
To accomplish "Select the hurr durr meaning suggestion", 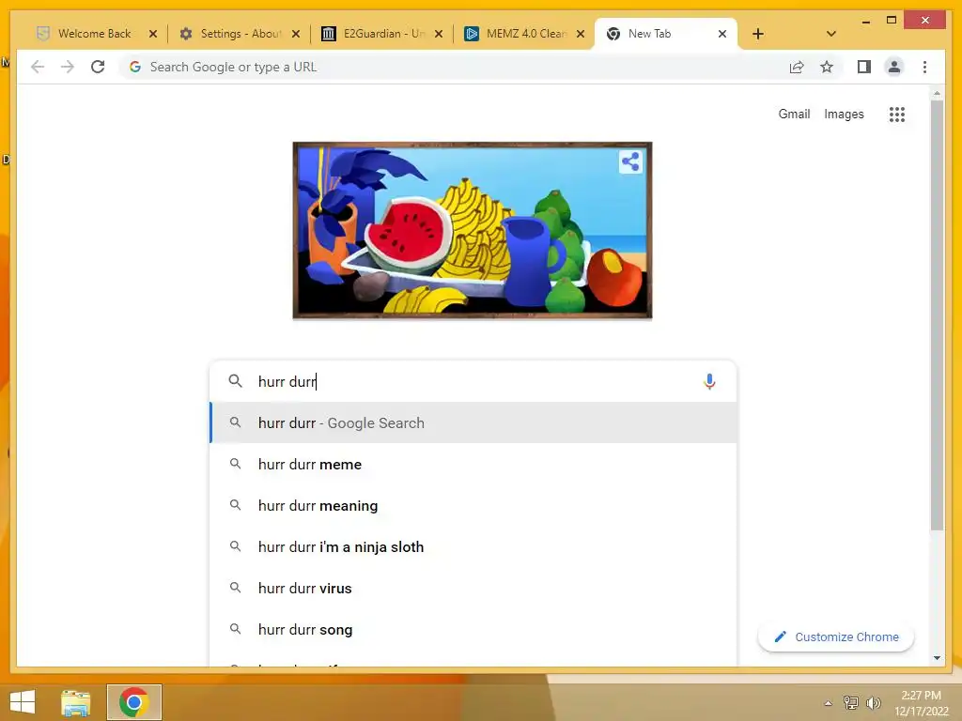I will point(473,505).
